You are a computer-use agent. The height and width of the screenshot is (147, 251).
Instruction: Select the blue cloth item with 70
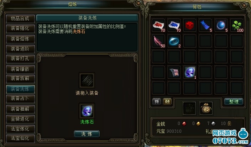174,25
